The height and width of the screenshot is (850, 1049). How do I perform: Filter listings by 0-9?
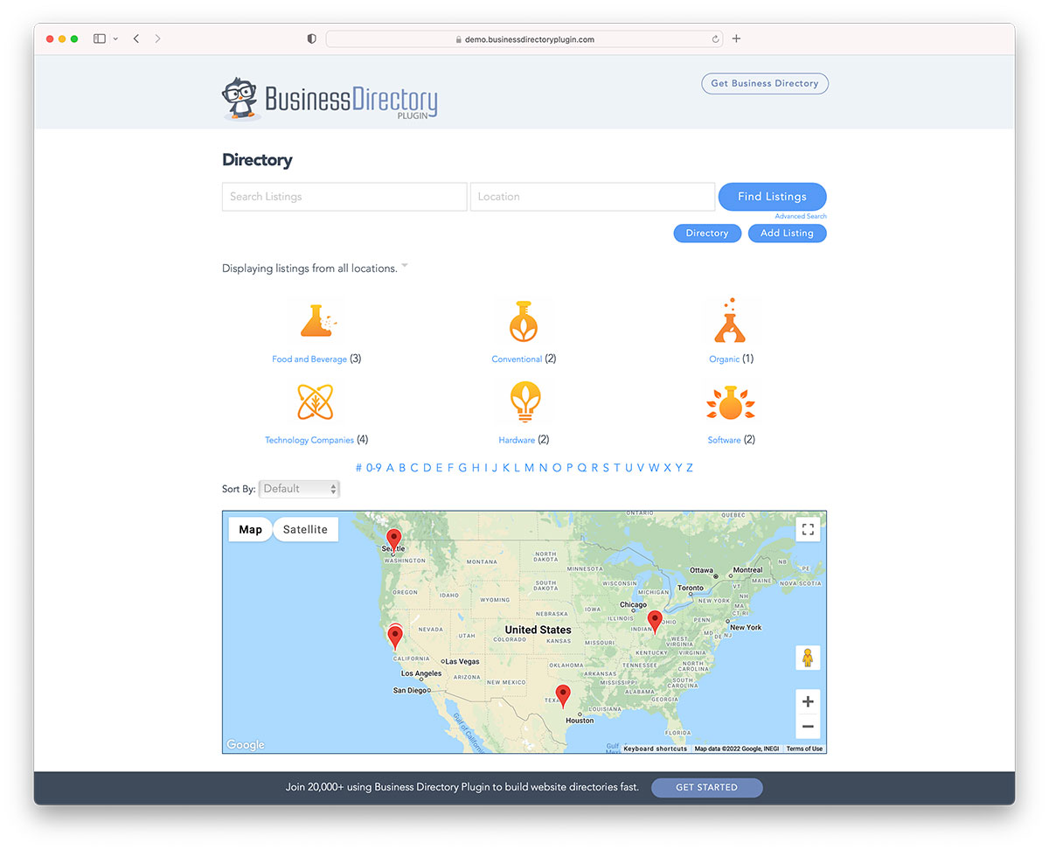[x=373, y=468]
